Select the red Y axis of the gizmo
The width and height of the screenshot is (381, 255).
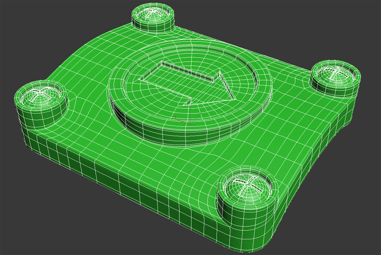point(182,122)
